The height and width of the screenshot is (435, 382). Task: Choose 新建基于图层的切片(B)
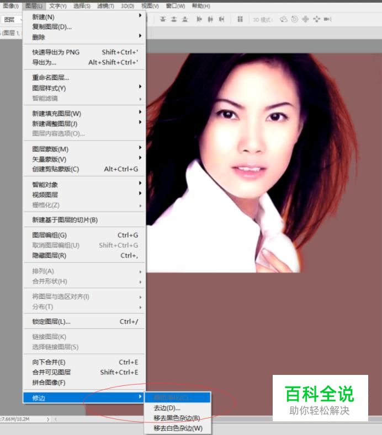tap(84, 220)
